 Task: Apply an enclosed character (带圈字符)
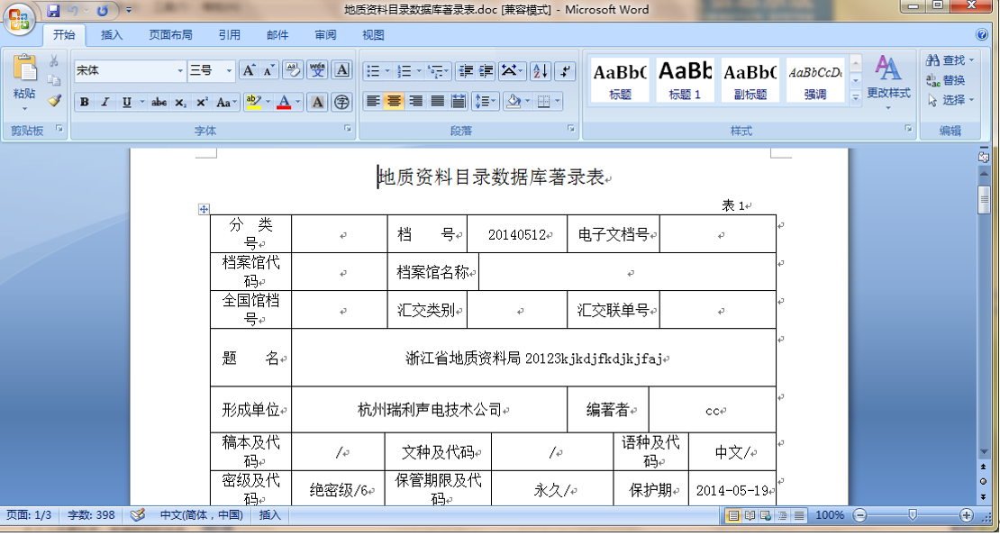[x=342, y=101]
